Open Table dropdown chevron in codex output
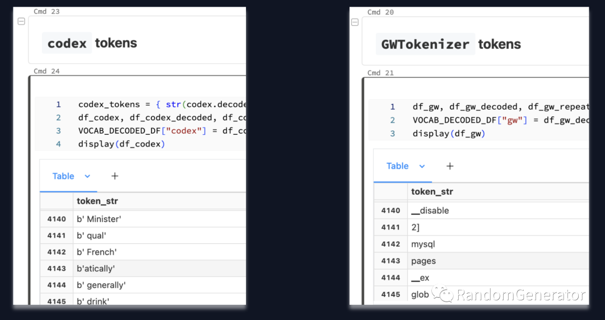 87,176
